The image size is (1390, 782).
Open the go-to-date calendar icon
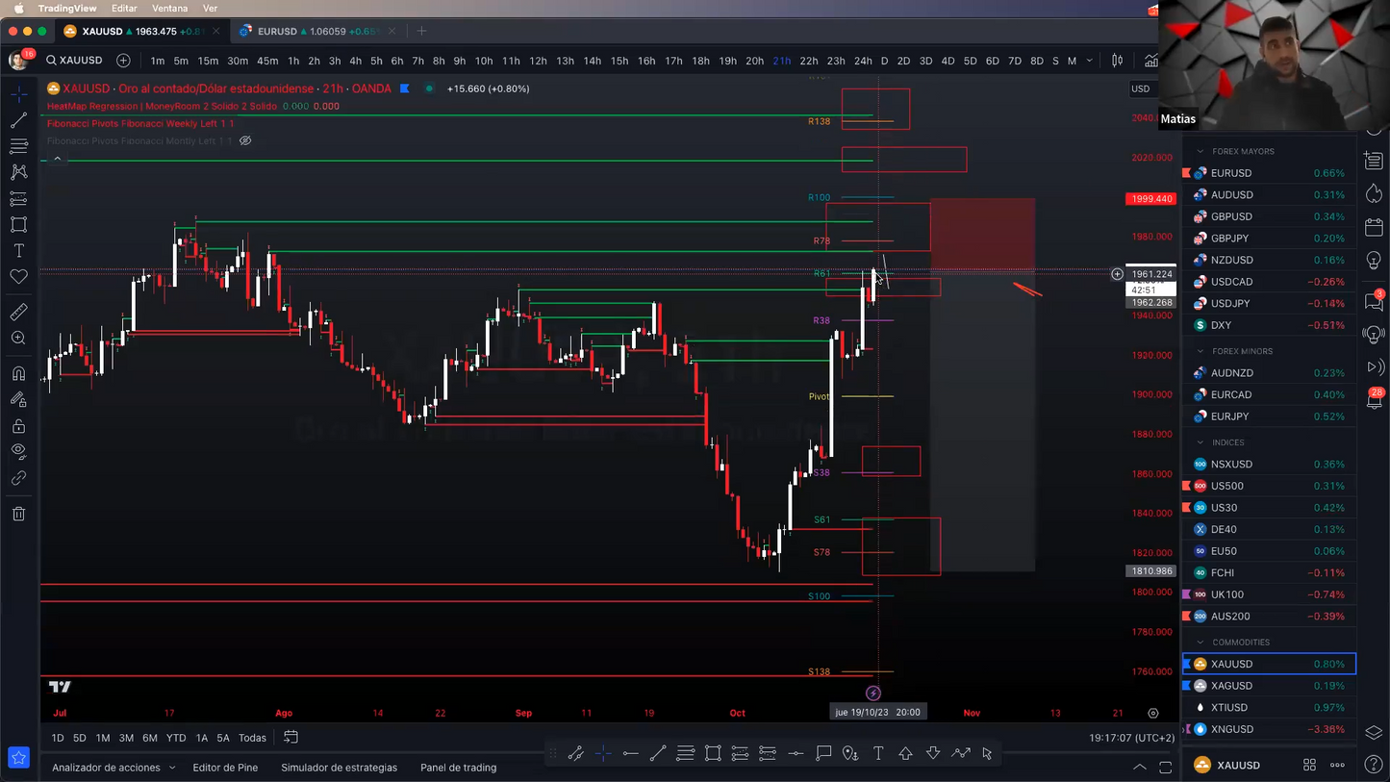click(291, 738)
